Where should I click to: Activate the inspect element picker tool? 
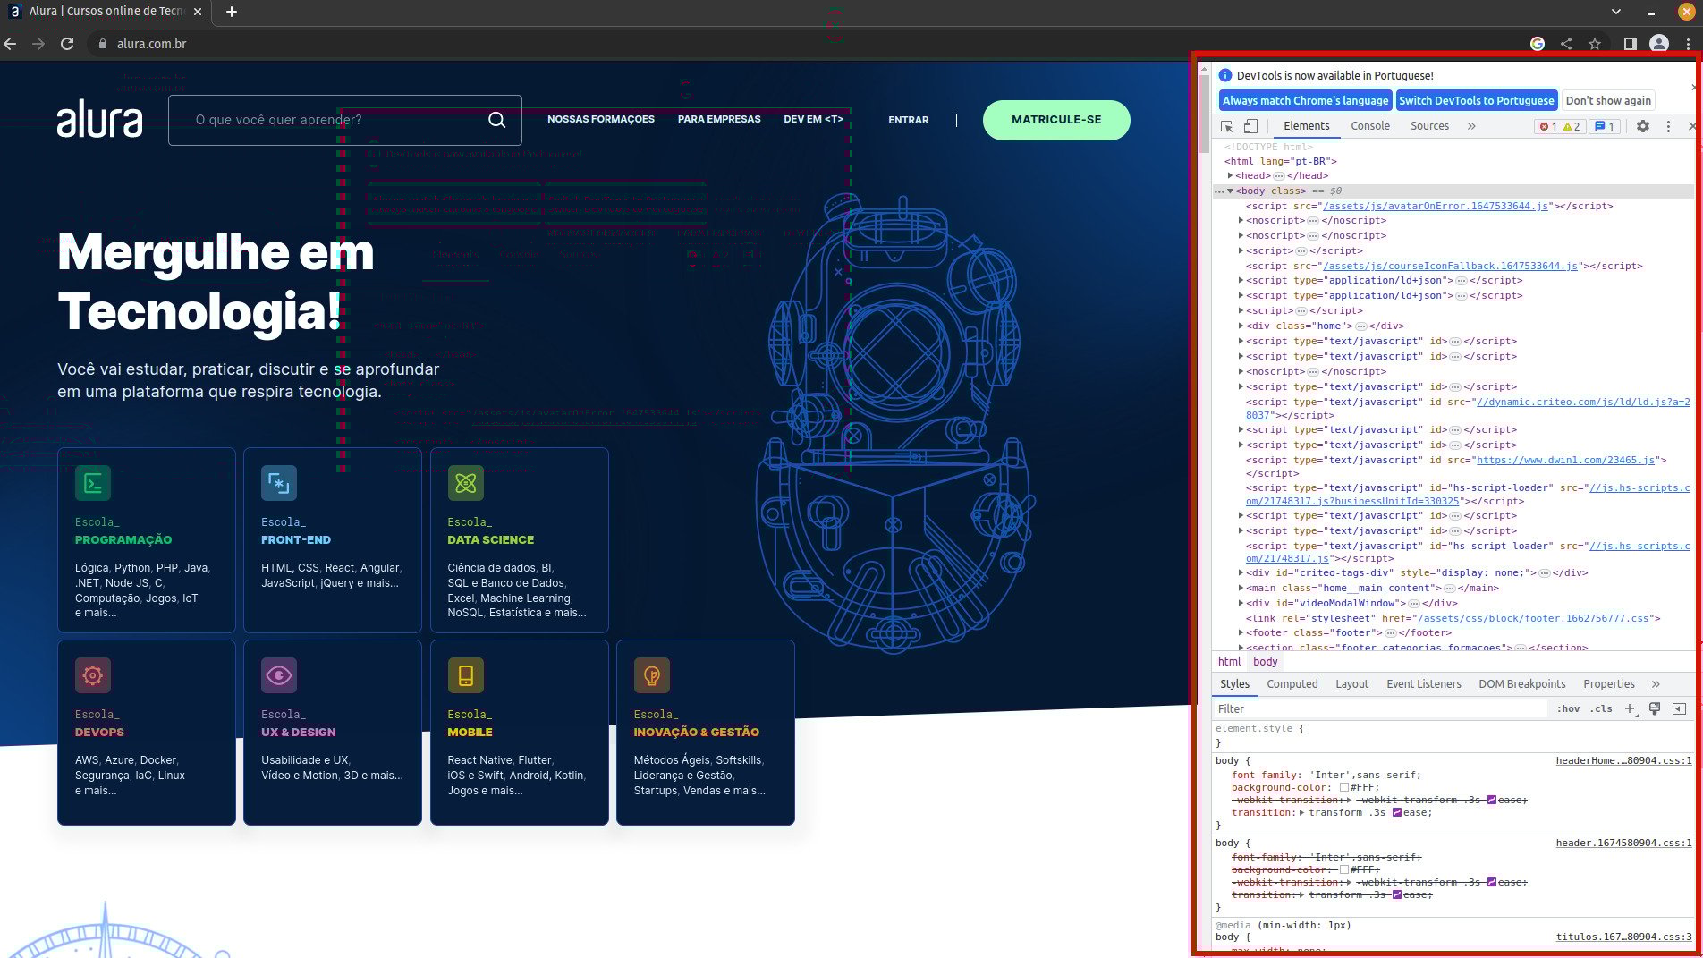[1227, 127]
